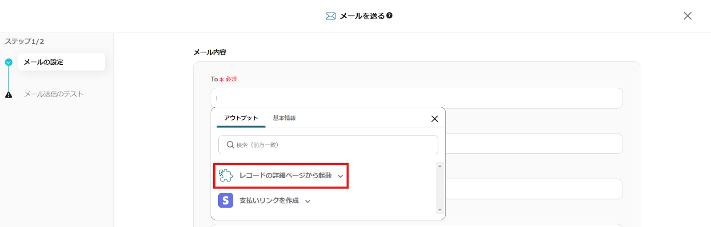The image size is (711, 227).
Task: Click the magnifier search icon
Action: 230,145
